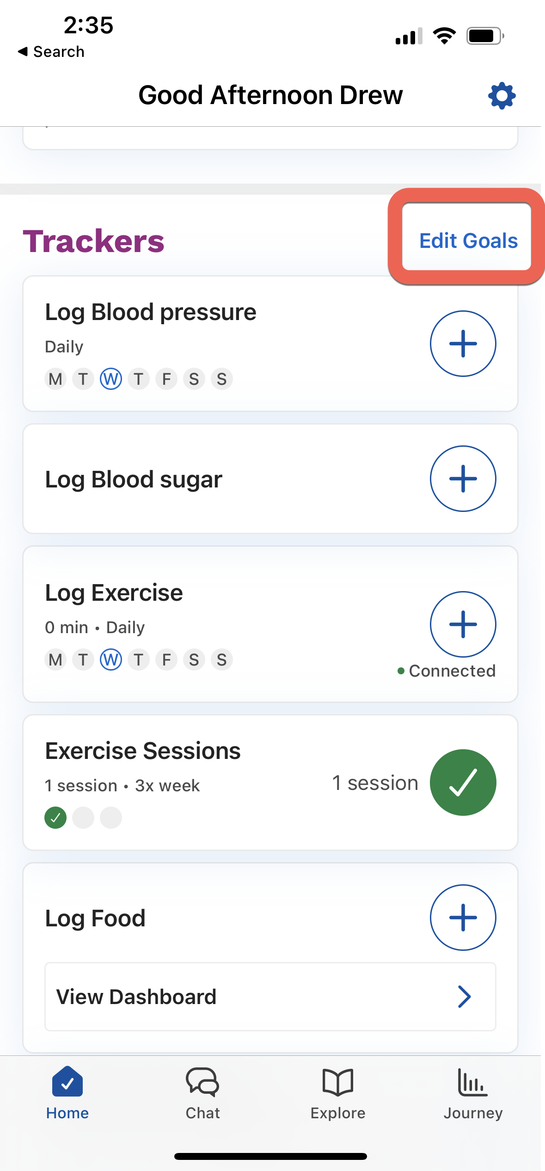
Task: Tap Friday in Log Exercise week row
Action: point(166,660)
